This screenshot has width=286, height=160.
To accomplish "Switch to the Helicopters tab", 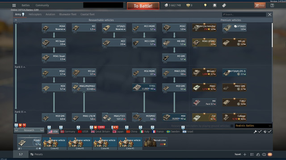I will click(x=35, y=14).
